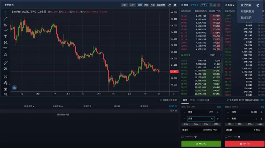Toggle stay in drawing mode

(5, 83)
